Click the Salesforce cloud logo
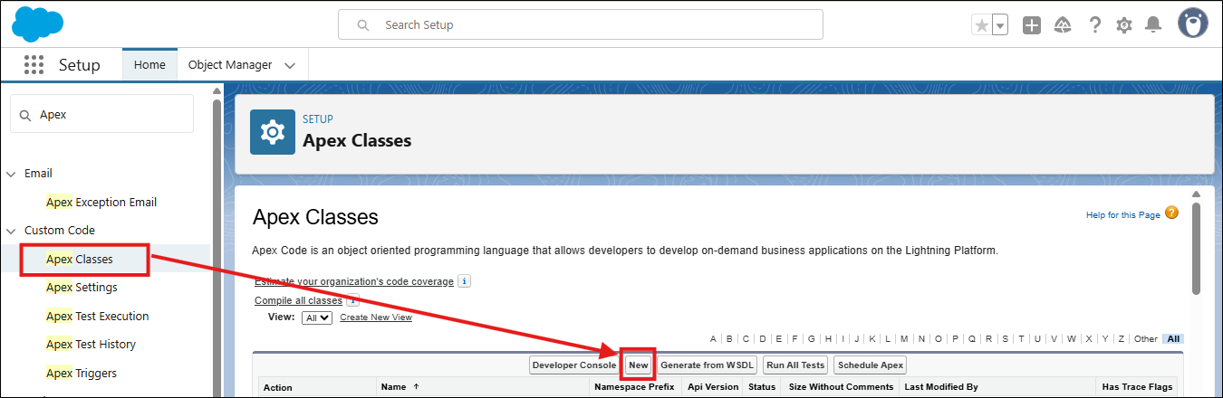Screen dimensions: 1223x398 37,24
